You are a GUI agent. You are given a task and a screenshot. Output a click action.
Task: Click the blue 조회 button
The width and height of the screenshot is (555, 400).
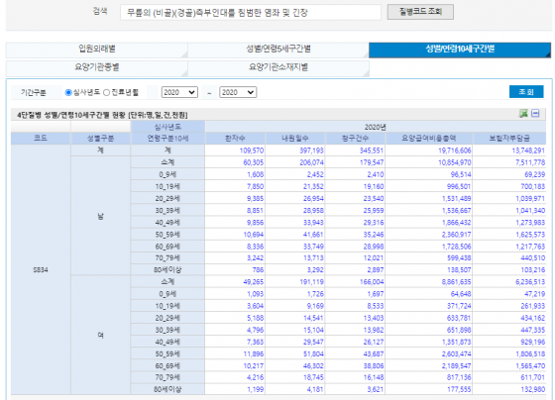coord(526,92)
